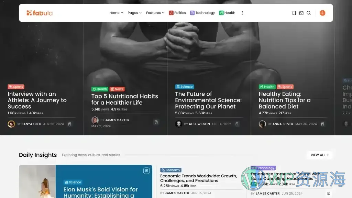Image resolution: width=352 pixels, height=198 pixels.
Task: Click the rocket thumbnail on Elon Musk card
Action: [x=37, y=182]
